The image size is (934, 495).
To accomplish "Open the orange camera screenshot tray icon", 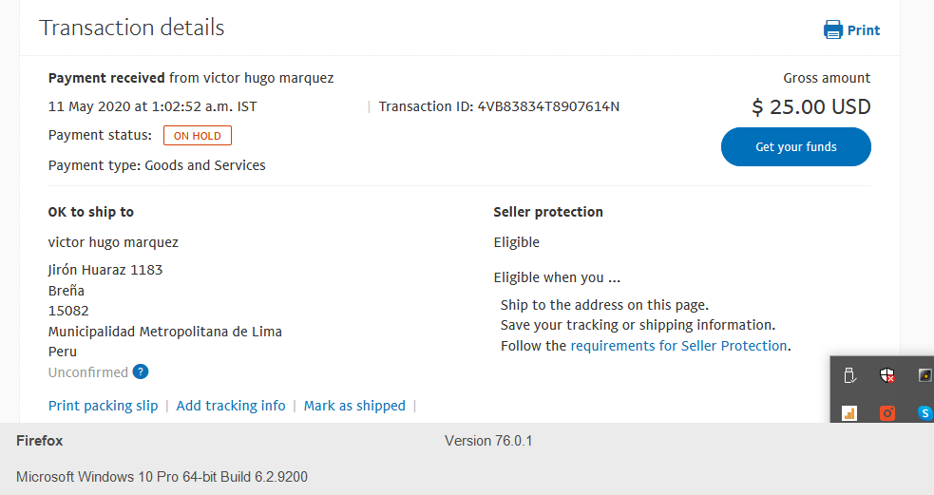I will pyautogui.click(x=887, y=412).
